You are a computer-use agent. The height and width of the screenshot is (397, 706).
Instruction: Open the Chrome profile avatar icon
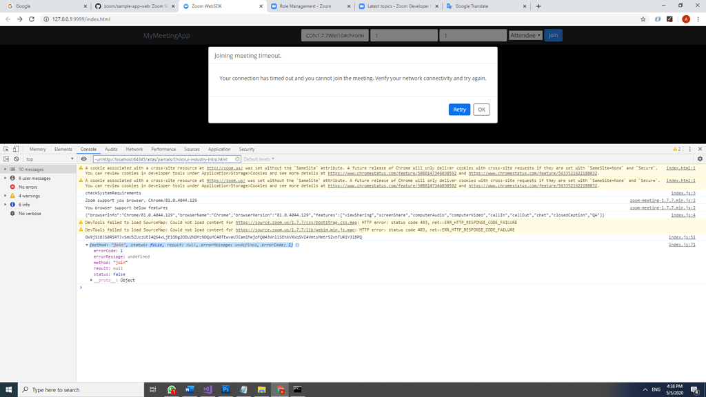coord(685,19)
